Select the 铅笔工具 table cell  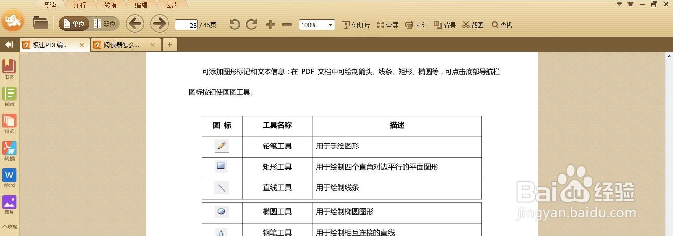coord(277,147)
